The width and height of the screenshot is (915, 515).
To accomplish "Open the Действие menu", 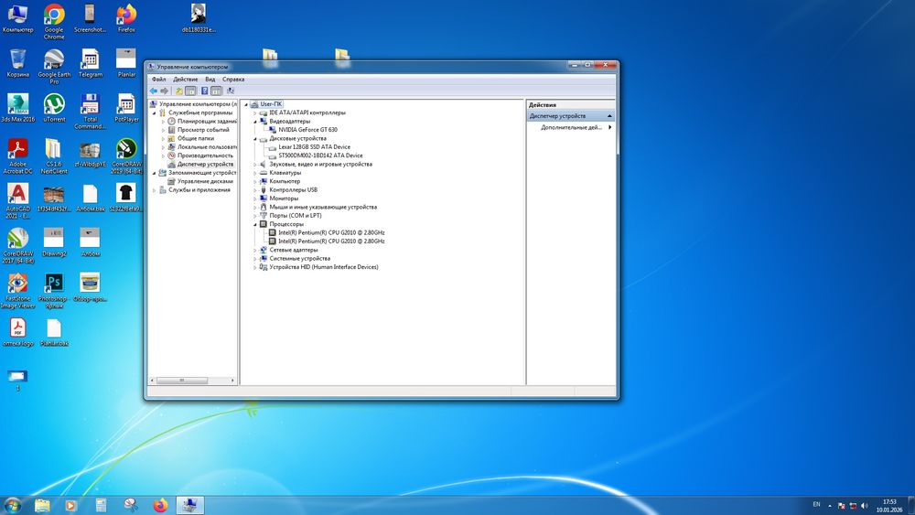I will [x=185, y=80].
